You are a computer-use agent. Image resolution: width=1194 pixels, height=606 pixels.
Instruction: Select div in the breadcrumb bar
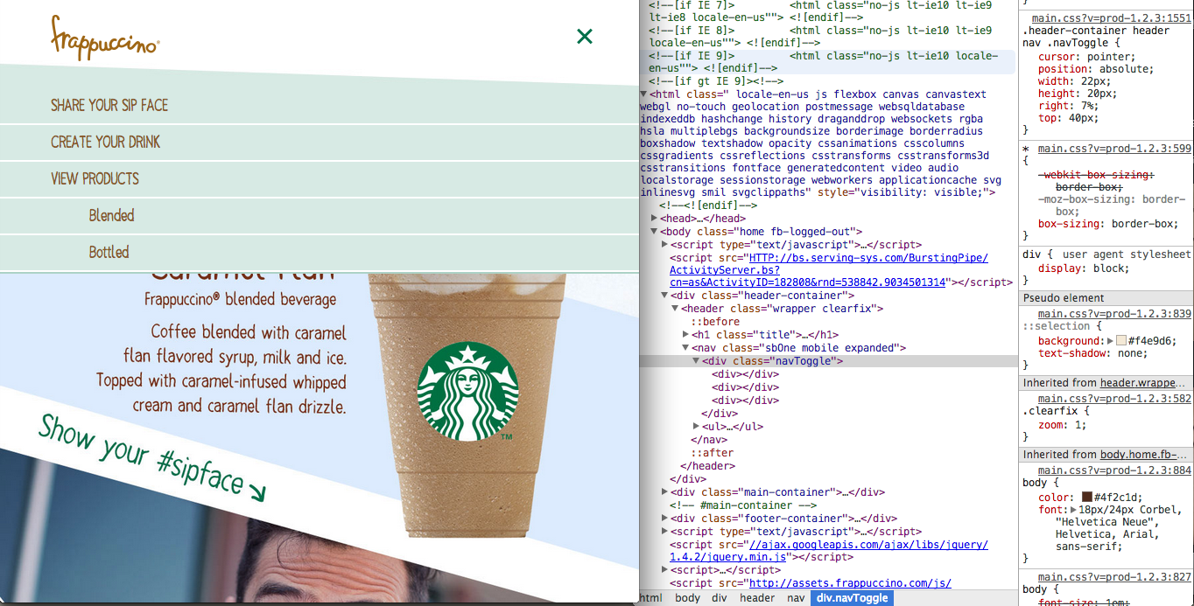(720, 598)
